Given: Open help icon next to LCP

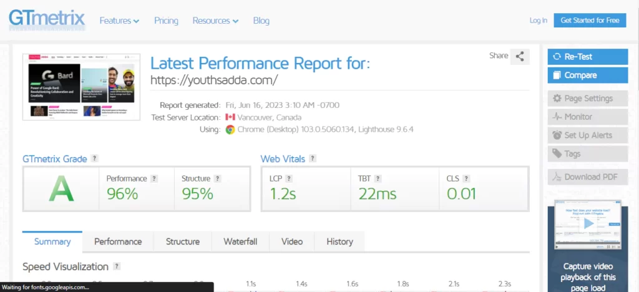Looking at the screenshot, I should [x=288, y=178].
